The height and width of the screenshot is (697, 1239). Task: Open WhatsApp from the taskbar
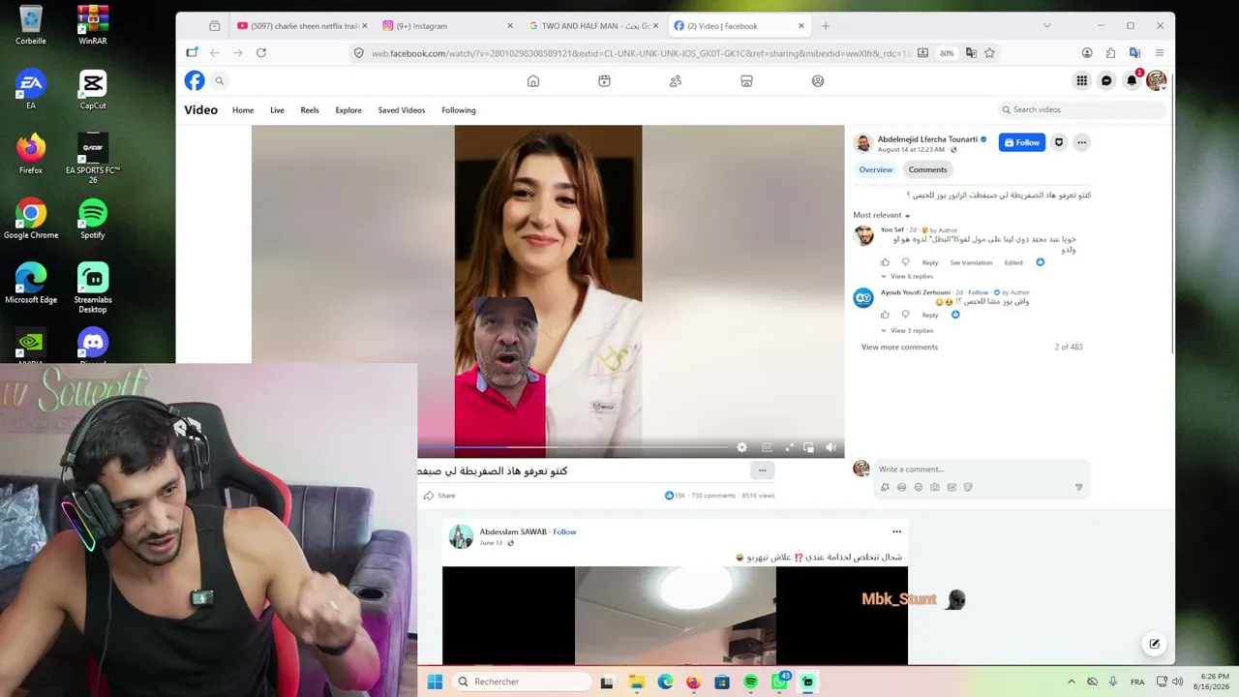point(779,682)
